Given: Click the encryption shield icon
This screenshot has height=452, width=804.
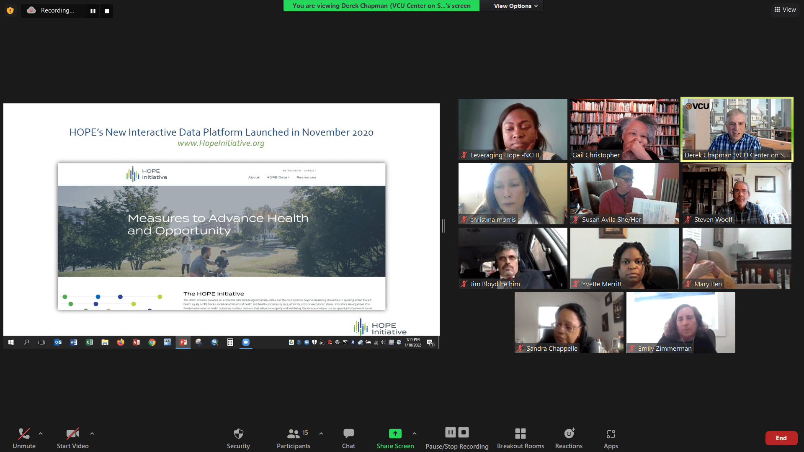Looking at the screenshot, I should pos(10,10).
